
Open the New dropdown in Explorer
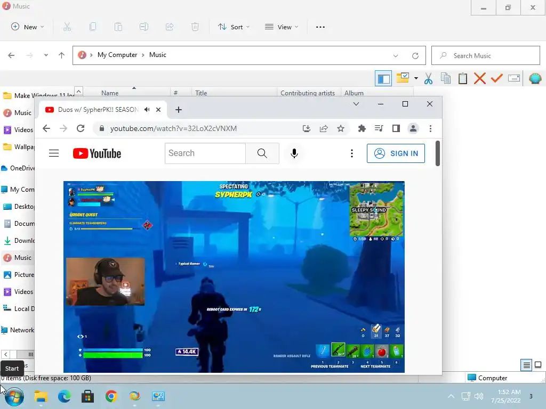(28, 27)
